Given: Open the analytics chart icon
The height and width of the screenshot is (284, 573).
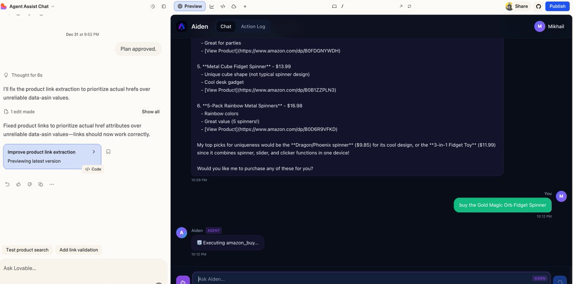Looking at the screenshot, I should pos(212,6).
